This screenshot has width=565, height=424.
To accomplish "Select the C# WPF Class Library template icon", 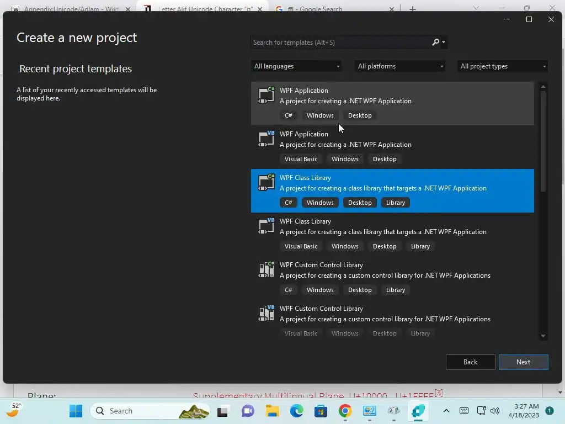I will point(266,182).
